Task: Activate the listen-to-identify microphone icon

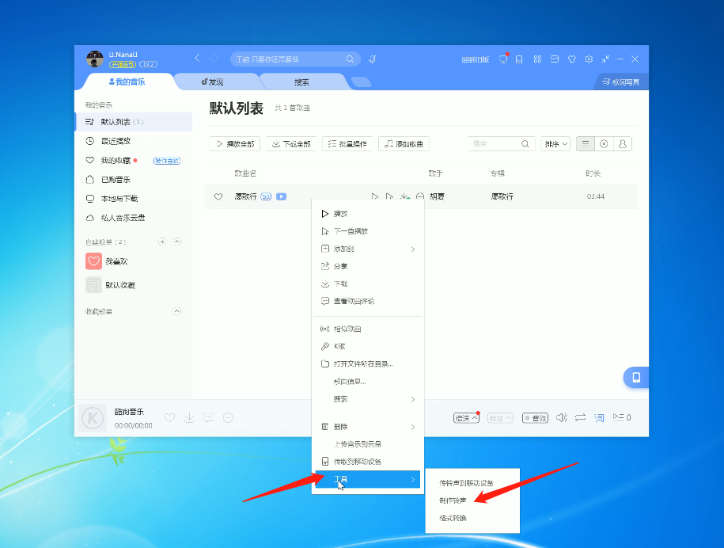Action: [x=373, y=59]
